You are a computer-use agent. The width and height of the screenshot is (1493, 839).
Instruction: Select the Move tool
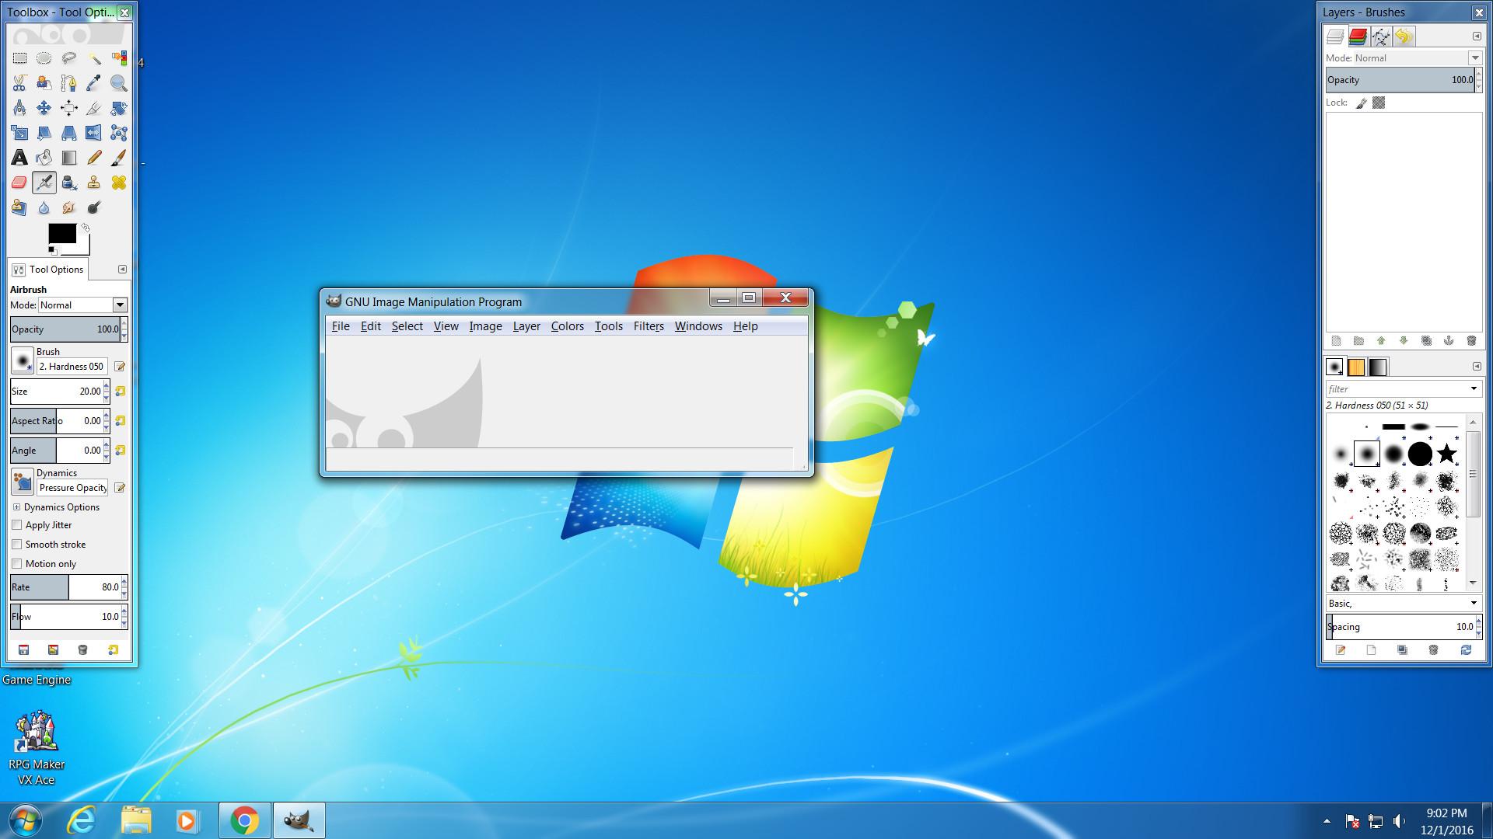coord(44,108)
